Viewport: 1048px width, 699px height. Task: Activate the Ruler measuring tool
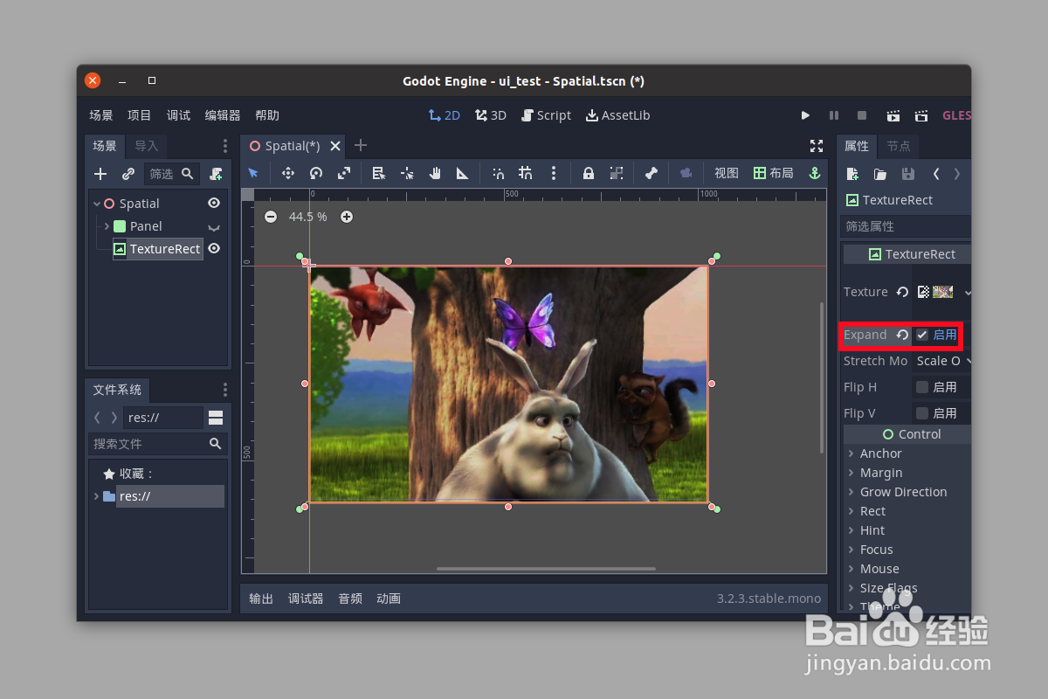point(463,173)
